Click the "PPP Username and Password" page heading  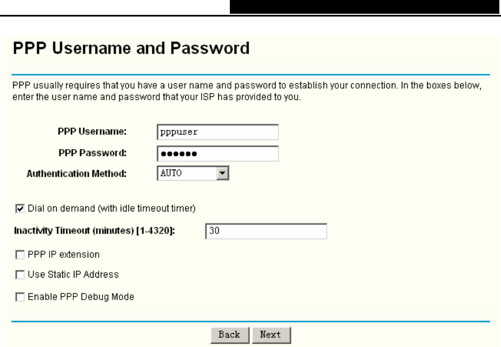point(131,50)
